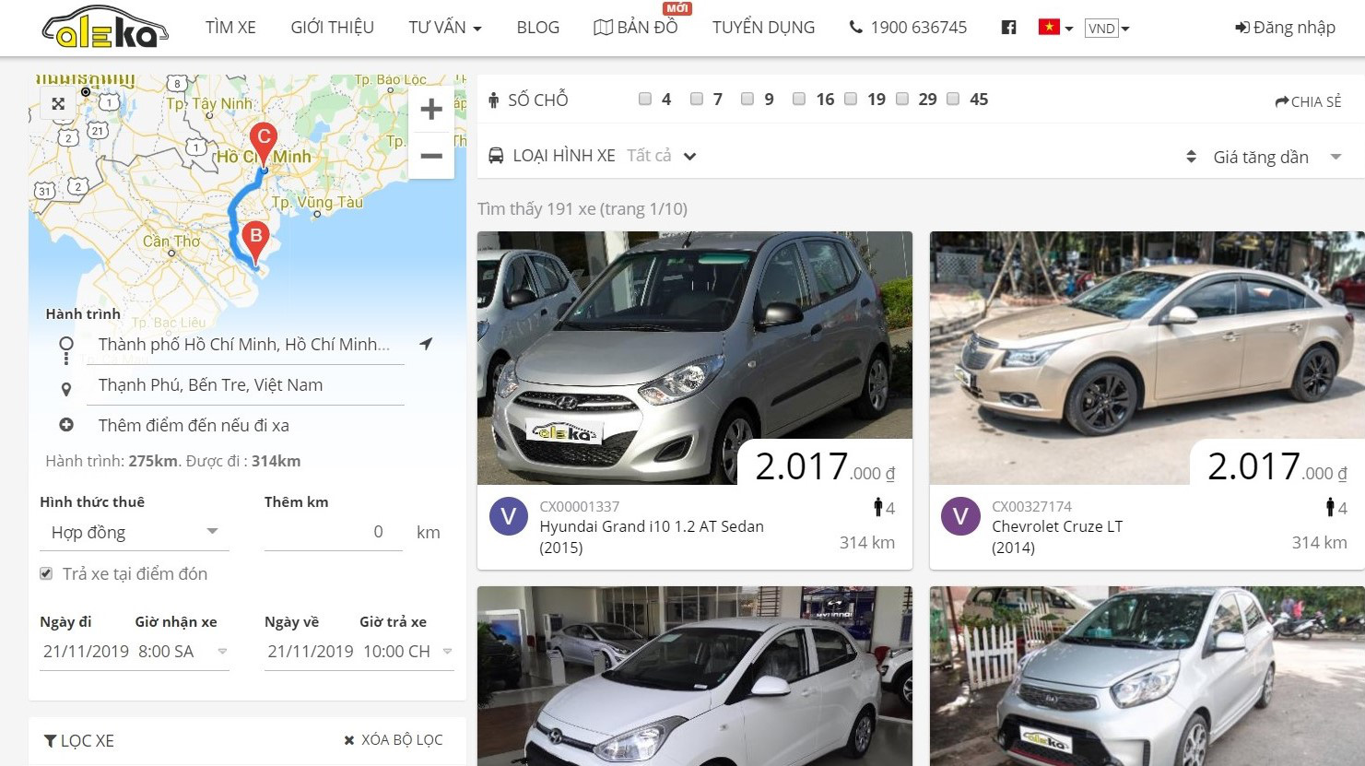This screenshot has width=1365, height=766.
Task: Open the Hyundai Grand i10 car photo
Action: 695,358
